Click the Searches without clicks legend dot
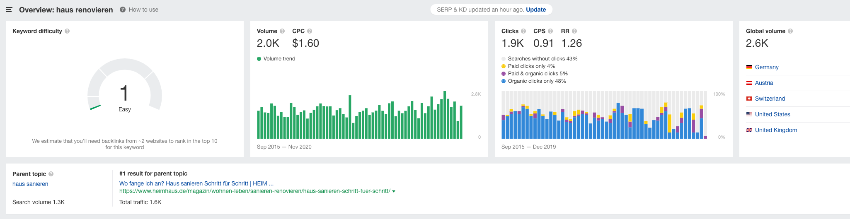Image resolution: width=850 pixels, height=219 pixels. click(x=504, y=59)
